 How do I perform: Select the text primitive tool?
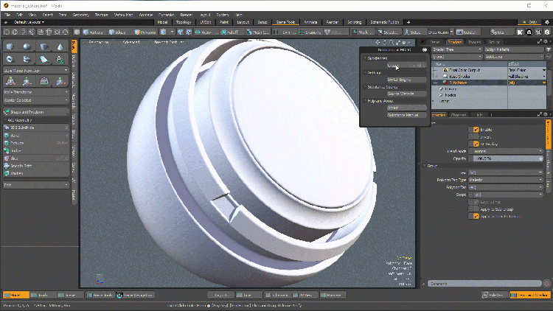tap(60, 59)
